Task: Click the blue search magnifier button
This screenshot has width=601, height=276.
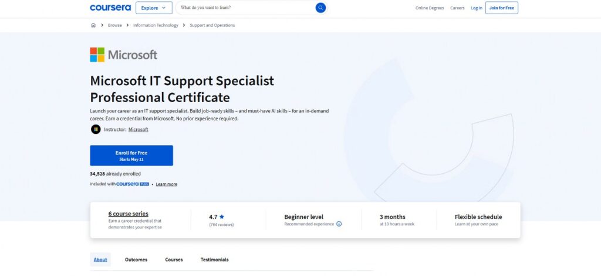Action: pos(320,8)
